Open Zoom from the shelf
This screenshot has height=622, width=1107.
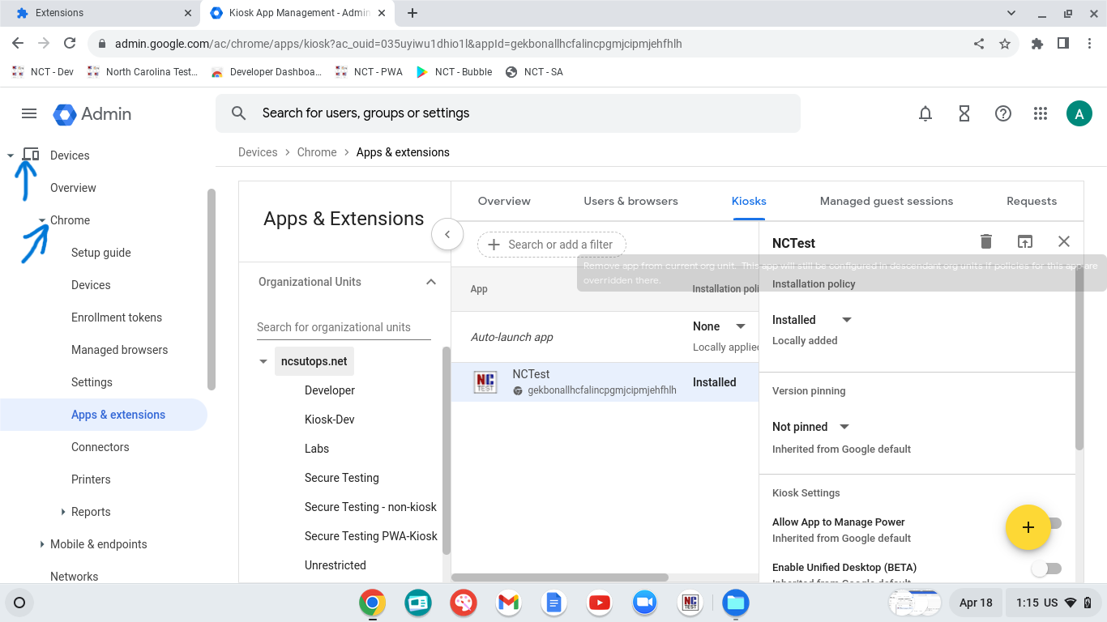644,603
